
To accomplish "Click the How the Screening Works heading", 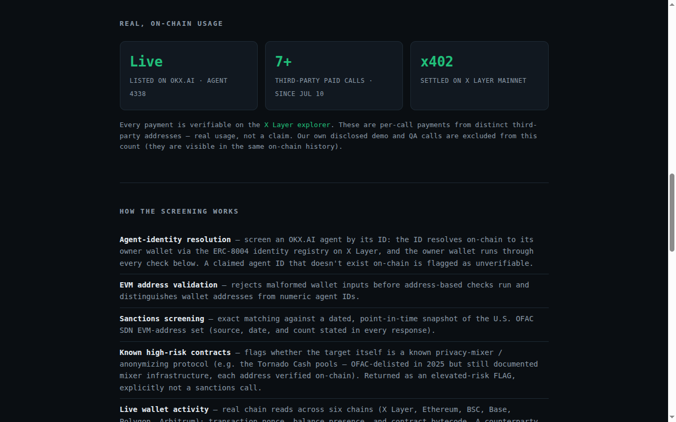I will (179, 212).
